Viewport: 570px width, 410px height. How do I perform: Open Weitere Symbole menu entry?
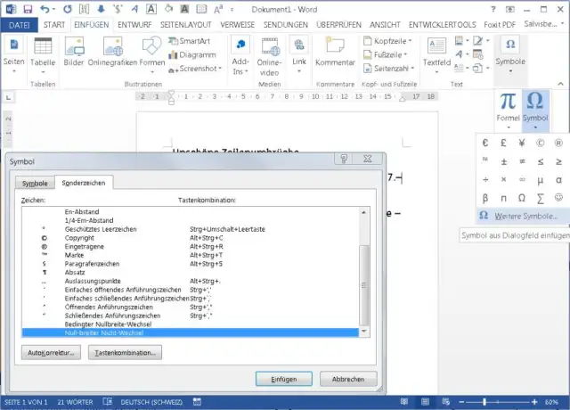click(519, 216)
